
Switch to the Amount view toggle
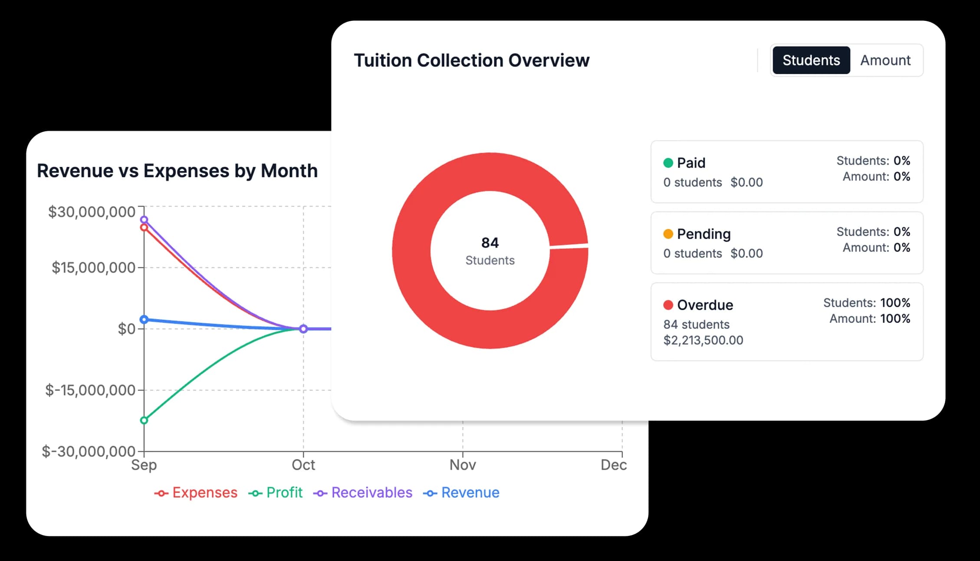coord(885,60)
